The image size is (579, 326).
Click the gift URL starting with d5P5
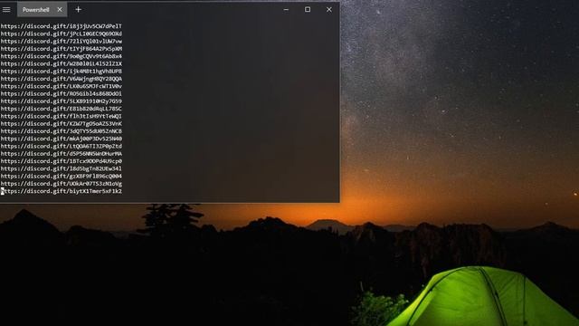click(61, 154)
